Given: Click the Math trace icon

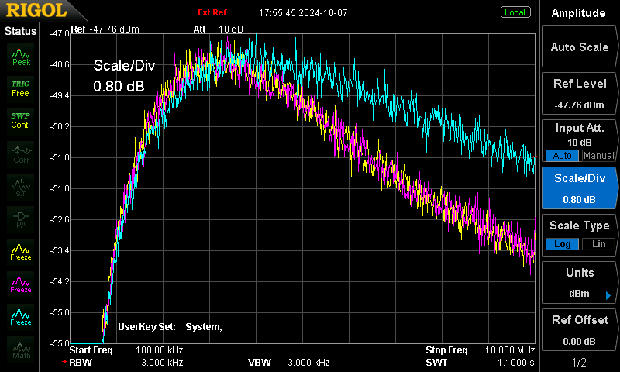Looking at the screenshot, I should (21, 350).
